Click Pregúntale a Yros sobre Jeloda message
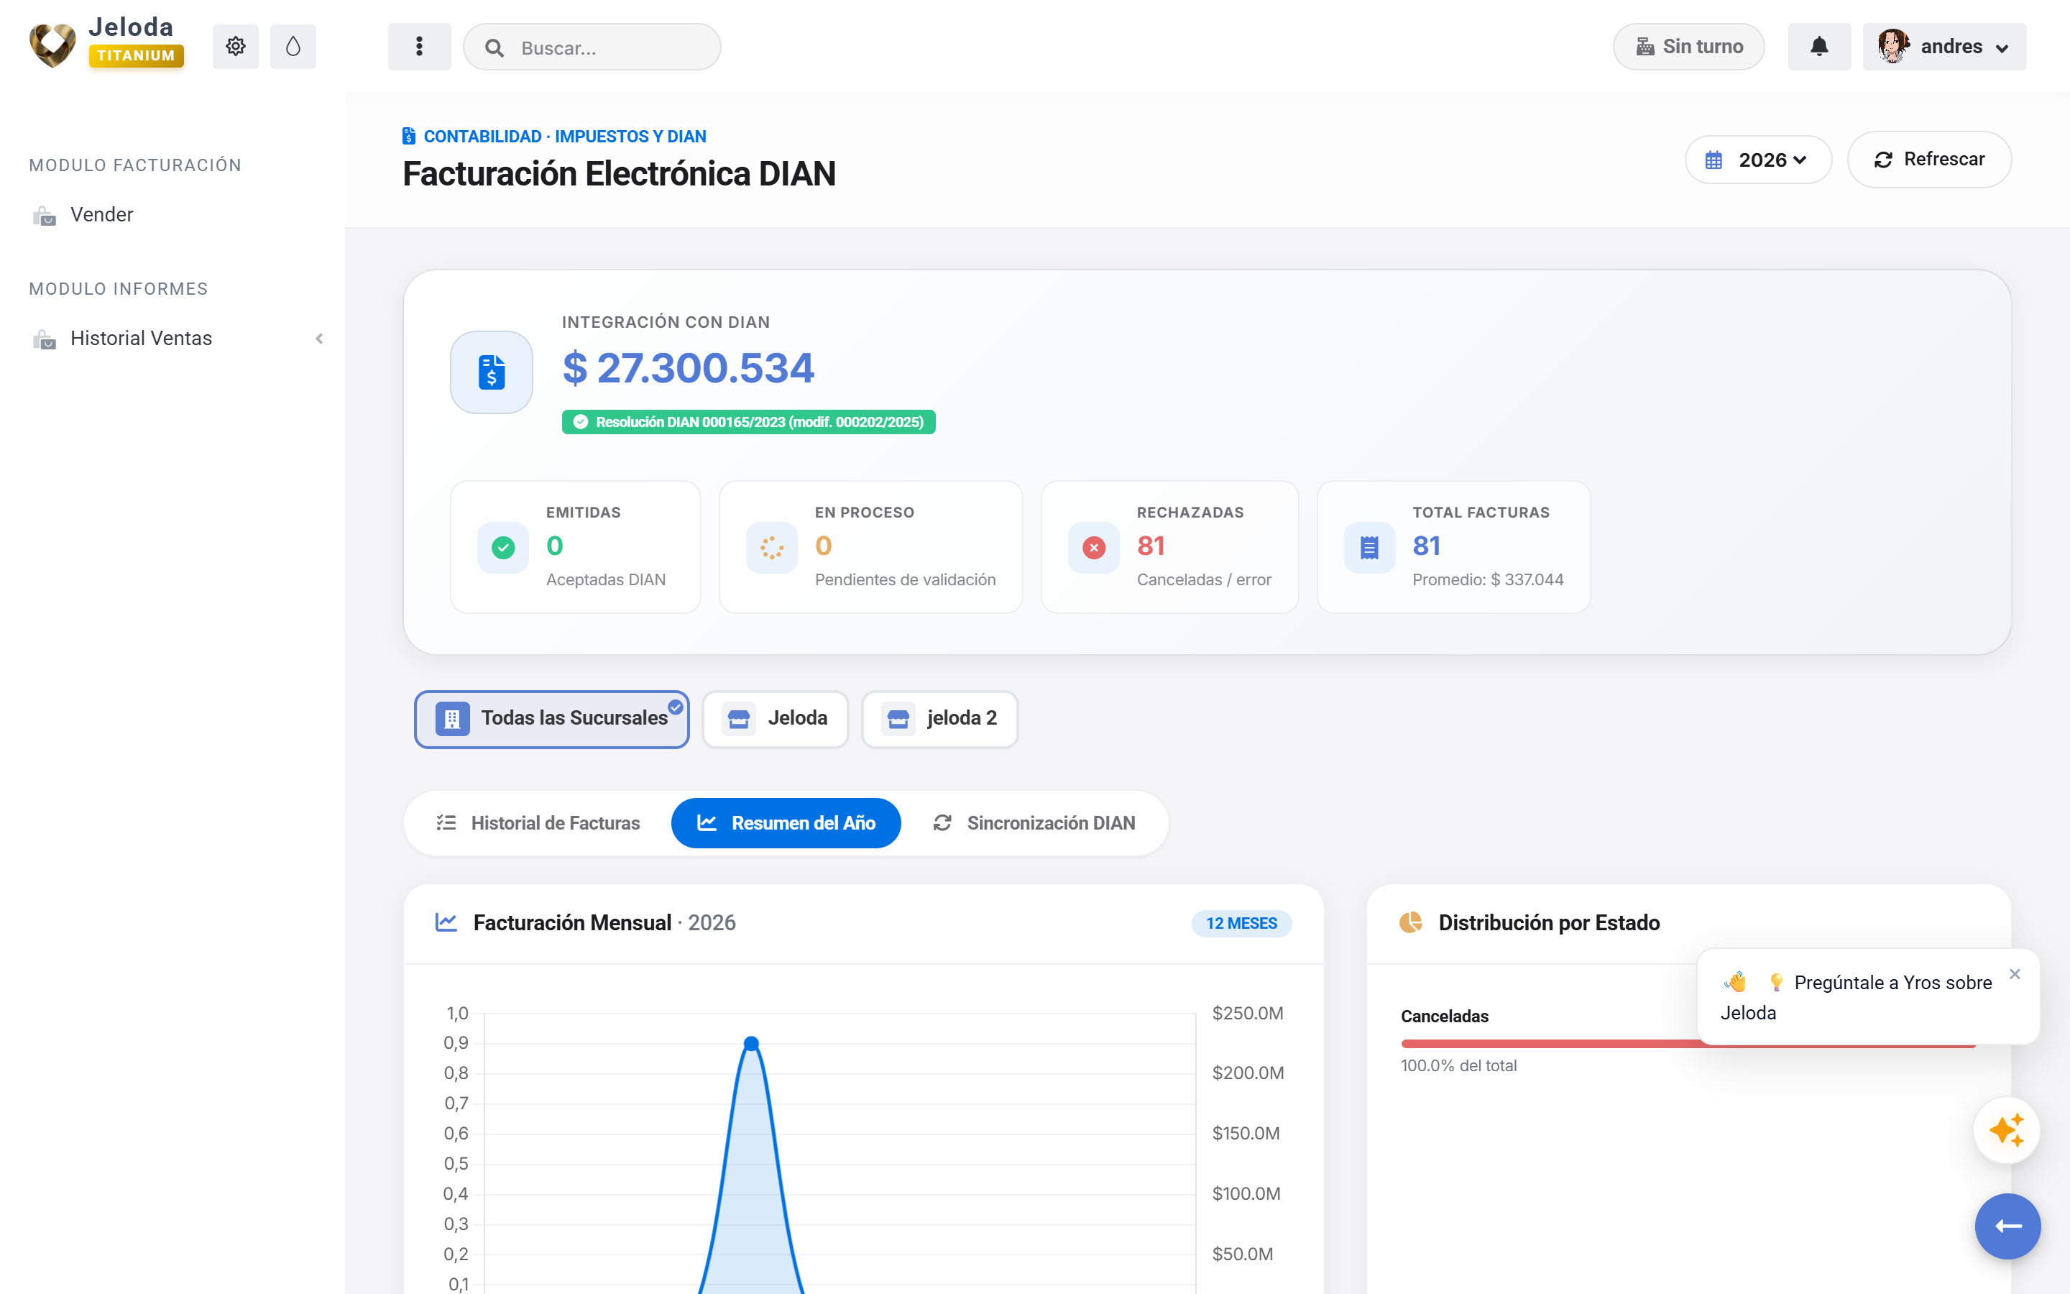The height and width of the screenshot is (1294, 2070). 1856,997
